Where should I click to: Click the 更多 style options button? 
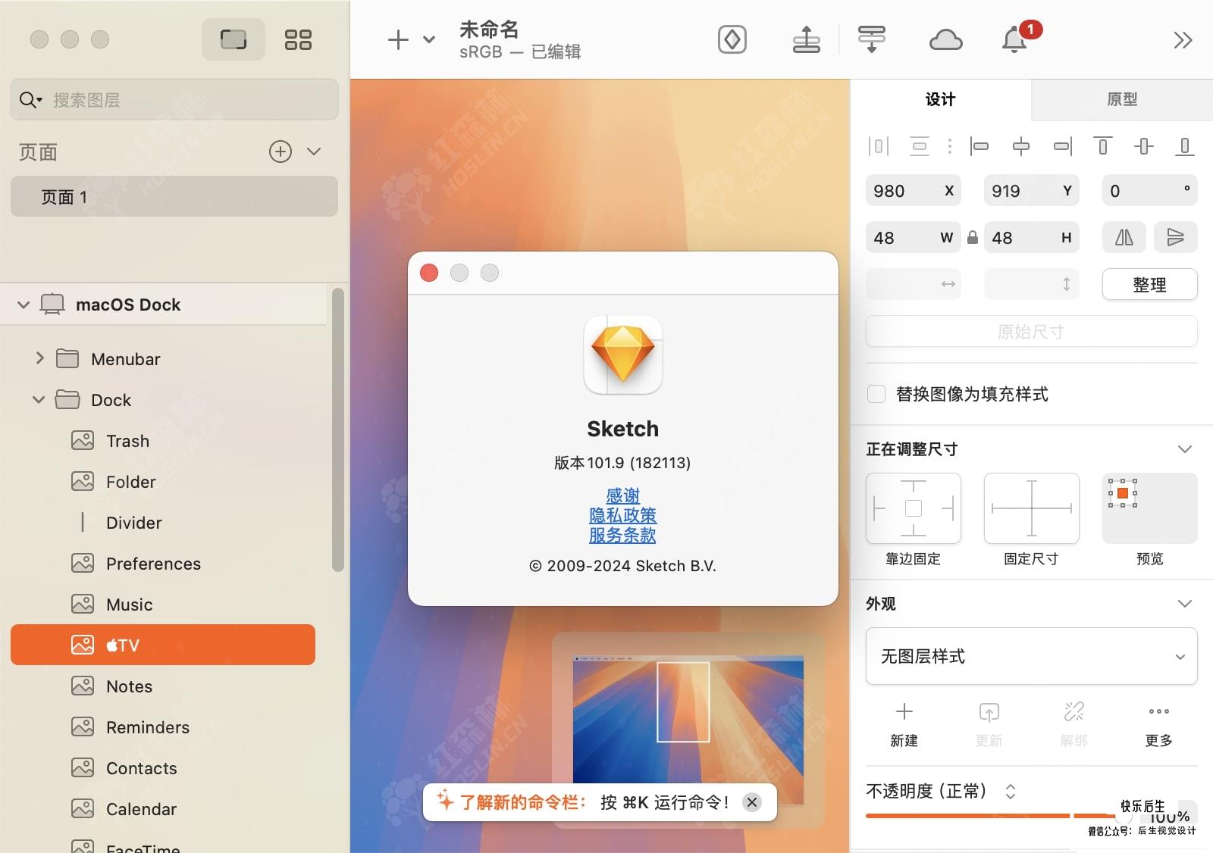tap(1158, 724)
